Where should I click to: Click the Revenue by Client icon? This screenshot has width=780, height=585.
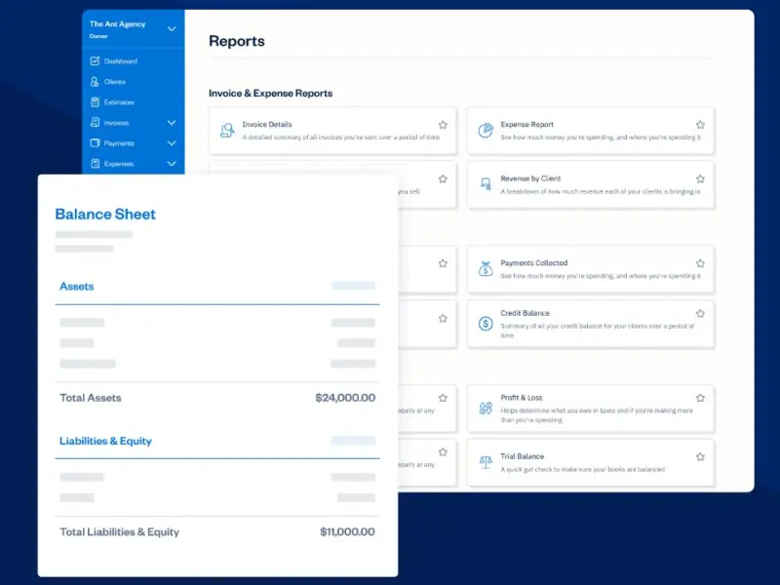click(x=485, y=184)
